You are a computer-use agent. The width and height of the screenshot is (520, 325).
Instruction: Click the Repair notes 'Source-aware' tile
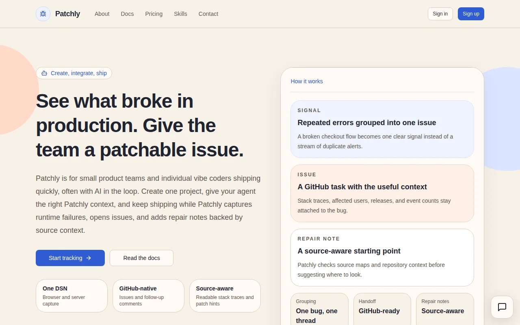coord(445,309)
